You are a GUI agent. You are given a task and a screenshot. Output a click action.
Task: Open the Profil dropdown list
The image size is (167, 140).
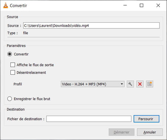coord(93,84)
